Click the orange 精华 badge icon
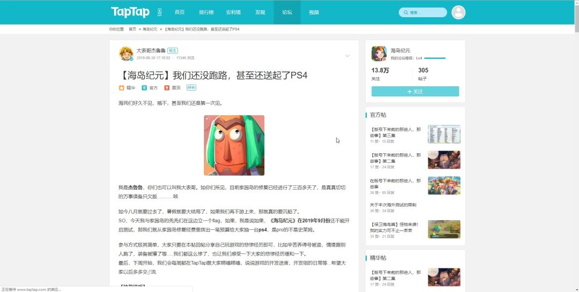 point(122,87)
